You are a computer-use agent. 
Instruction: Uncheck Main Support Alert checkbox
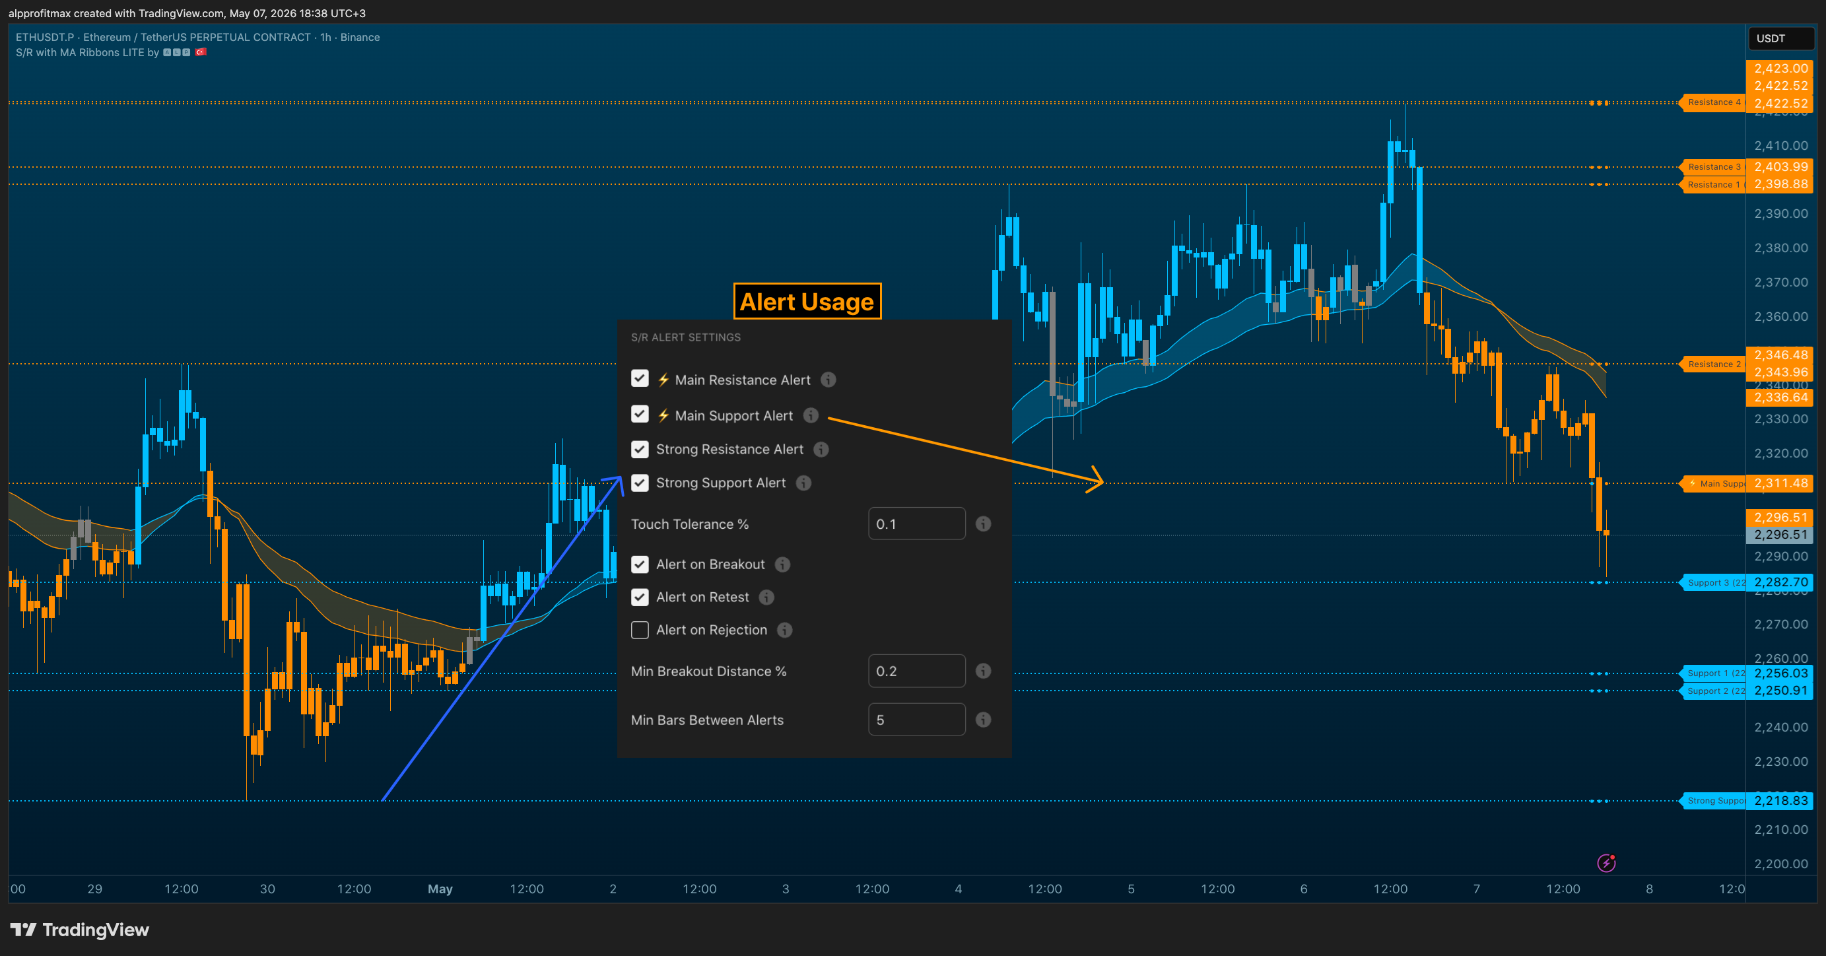(x=640, y=414)
